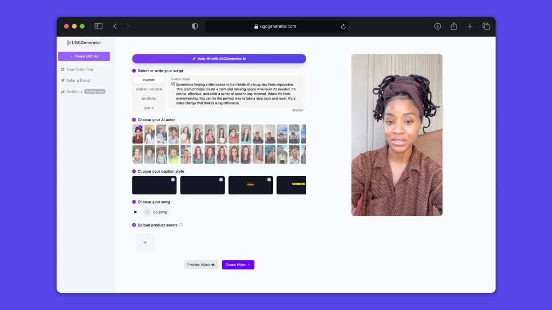The height and width of the screenshot is (310, 552).
Task: Choose the gen-z script option
Action: (149, 108)
